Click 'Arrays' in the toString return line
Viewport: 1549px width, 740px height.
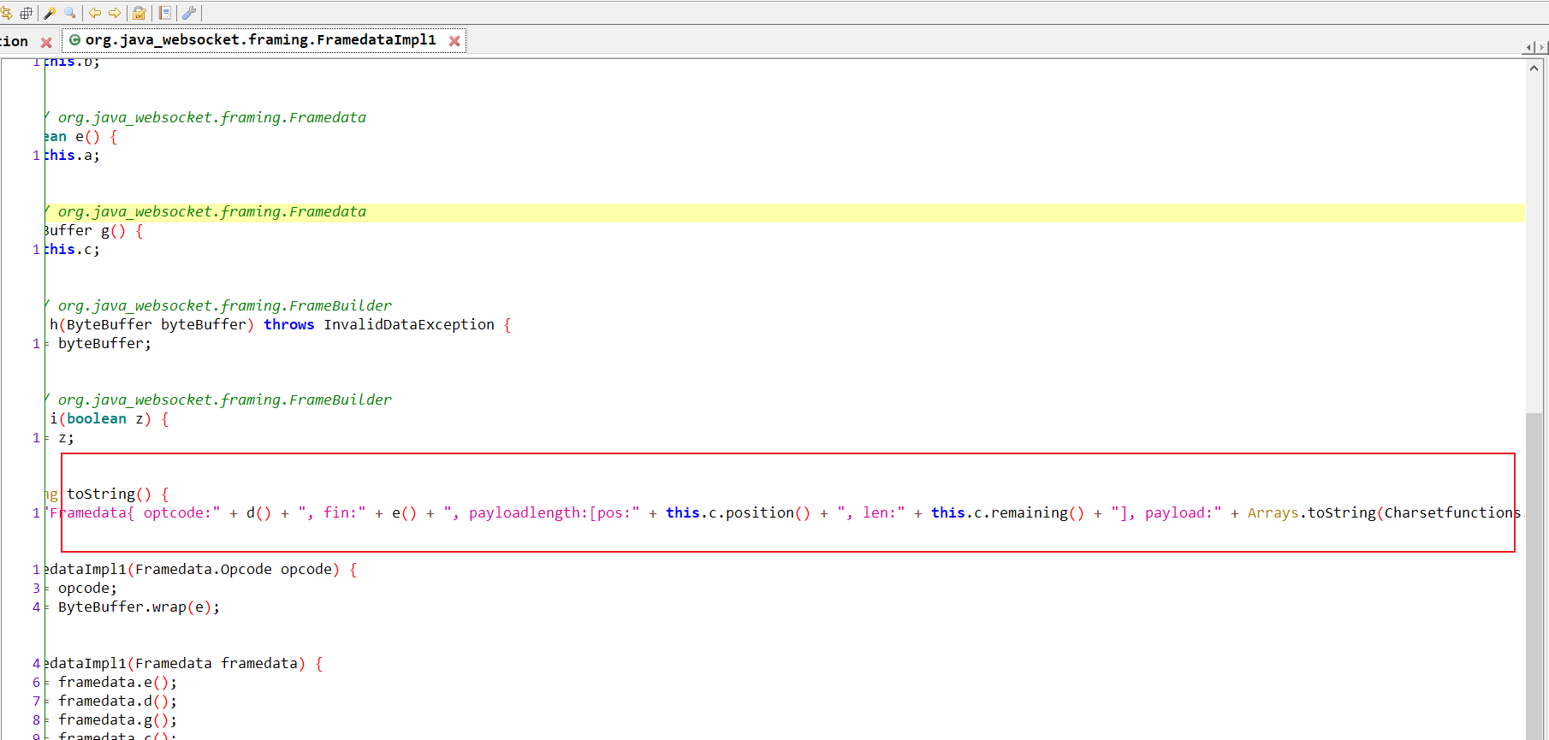click(1273, 512)
